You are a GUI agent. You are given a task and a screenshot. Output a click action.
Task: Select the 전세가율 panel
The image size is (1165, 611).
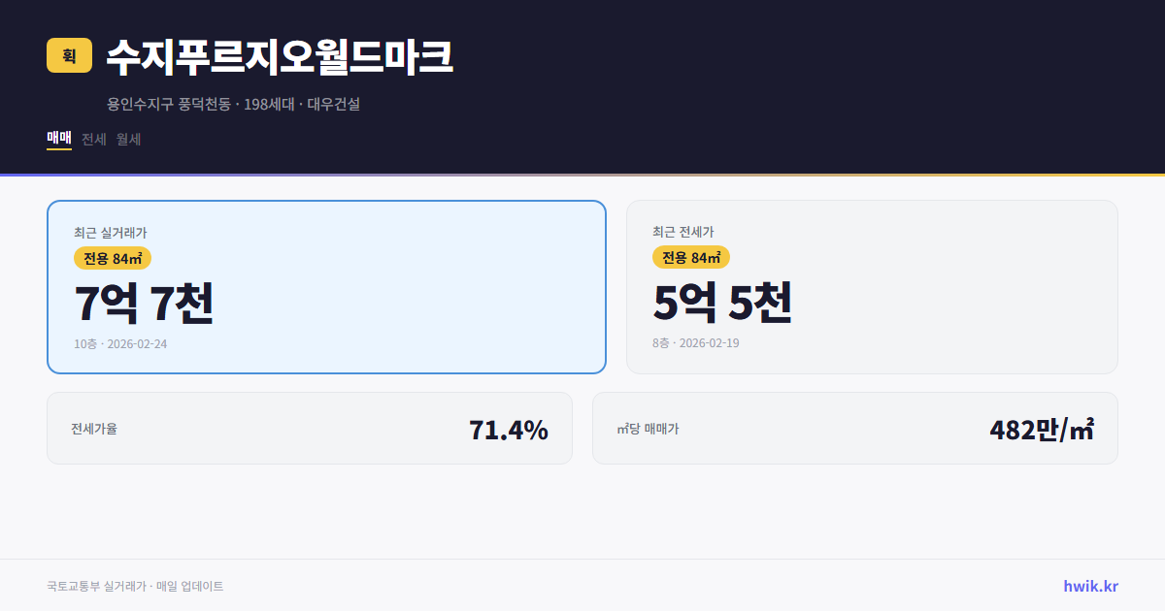pos(310,428)
